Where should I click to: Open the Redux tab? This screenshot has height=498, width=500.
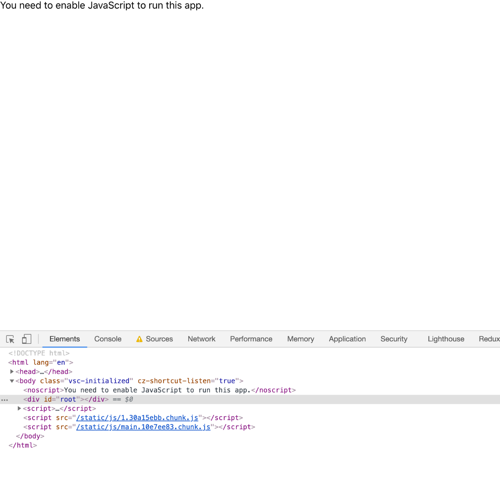(489, 339)
